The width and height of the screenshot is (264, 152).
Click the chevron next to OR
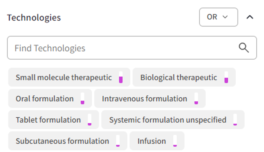(x=225, y=17)
